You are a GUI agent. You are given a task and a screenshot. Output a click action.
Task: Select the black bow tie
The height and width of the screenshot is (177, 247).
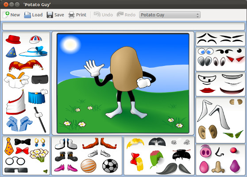[23, 142]
